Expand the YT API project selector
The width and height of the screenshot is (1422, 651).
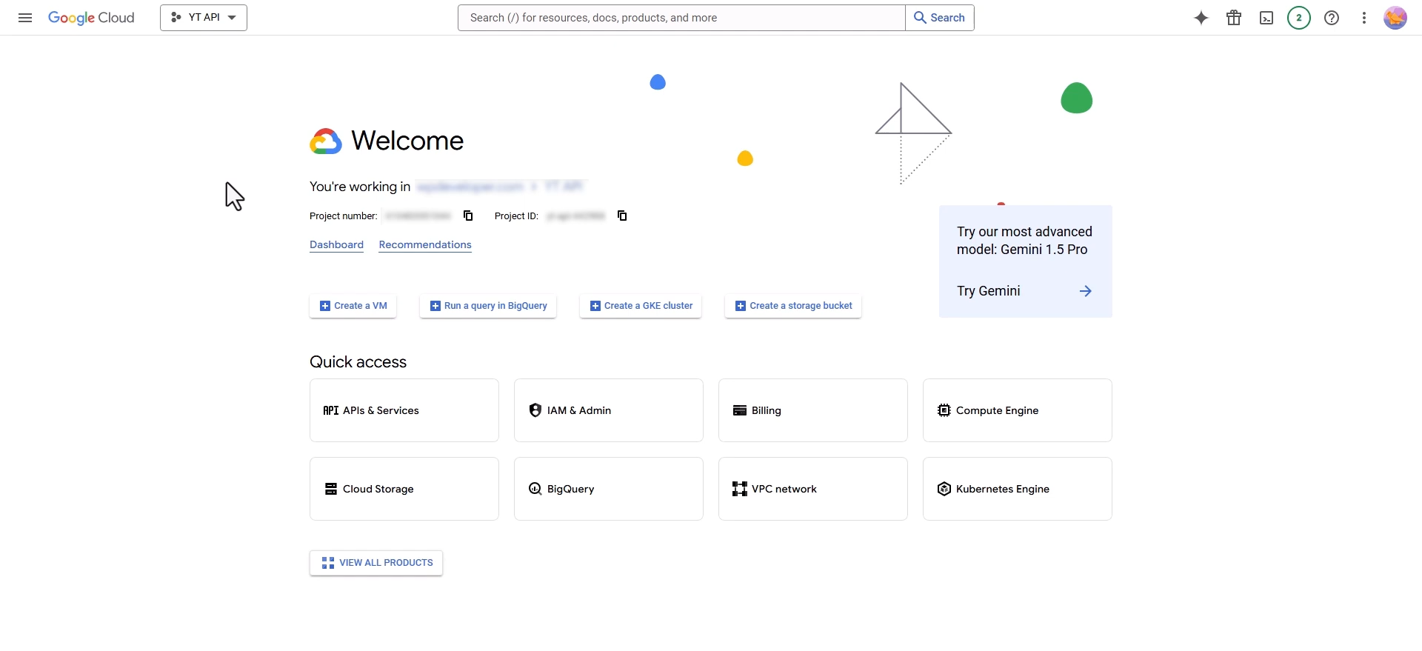pos(204,18)
